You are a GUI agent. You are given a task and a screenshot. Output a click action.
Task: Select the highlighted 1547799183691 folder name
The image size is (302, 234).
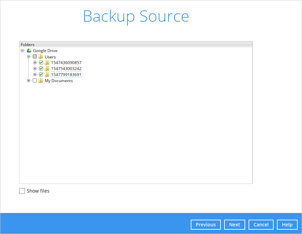[66, 74]
